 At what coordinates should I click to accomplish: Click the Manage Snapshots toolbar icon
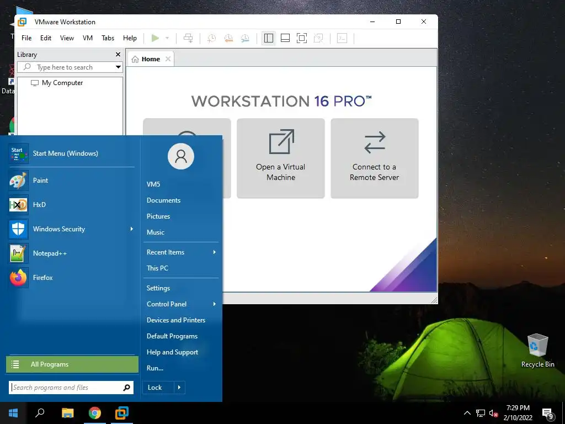click(245, 38)
